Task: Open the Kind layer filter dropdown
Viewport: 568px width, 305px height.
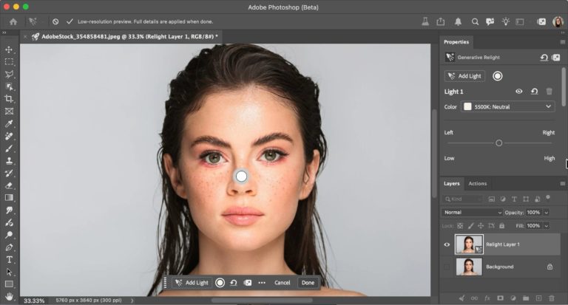Action: pyautogui.click(x=462, y=199)
